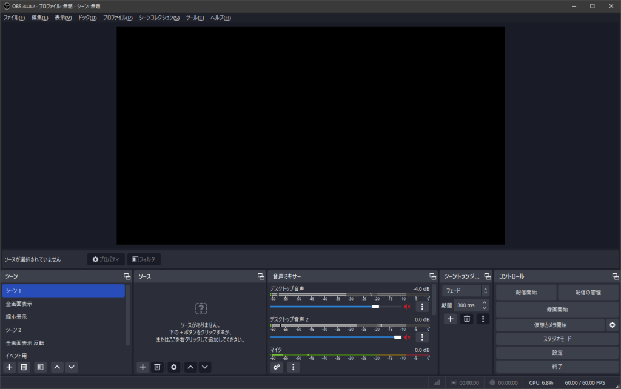Move the source down with arrow icon
The width and height of the screenshot is (621, 389).
pyautogui.click(x=205, y=367)
